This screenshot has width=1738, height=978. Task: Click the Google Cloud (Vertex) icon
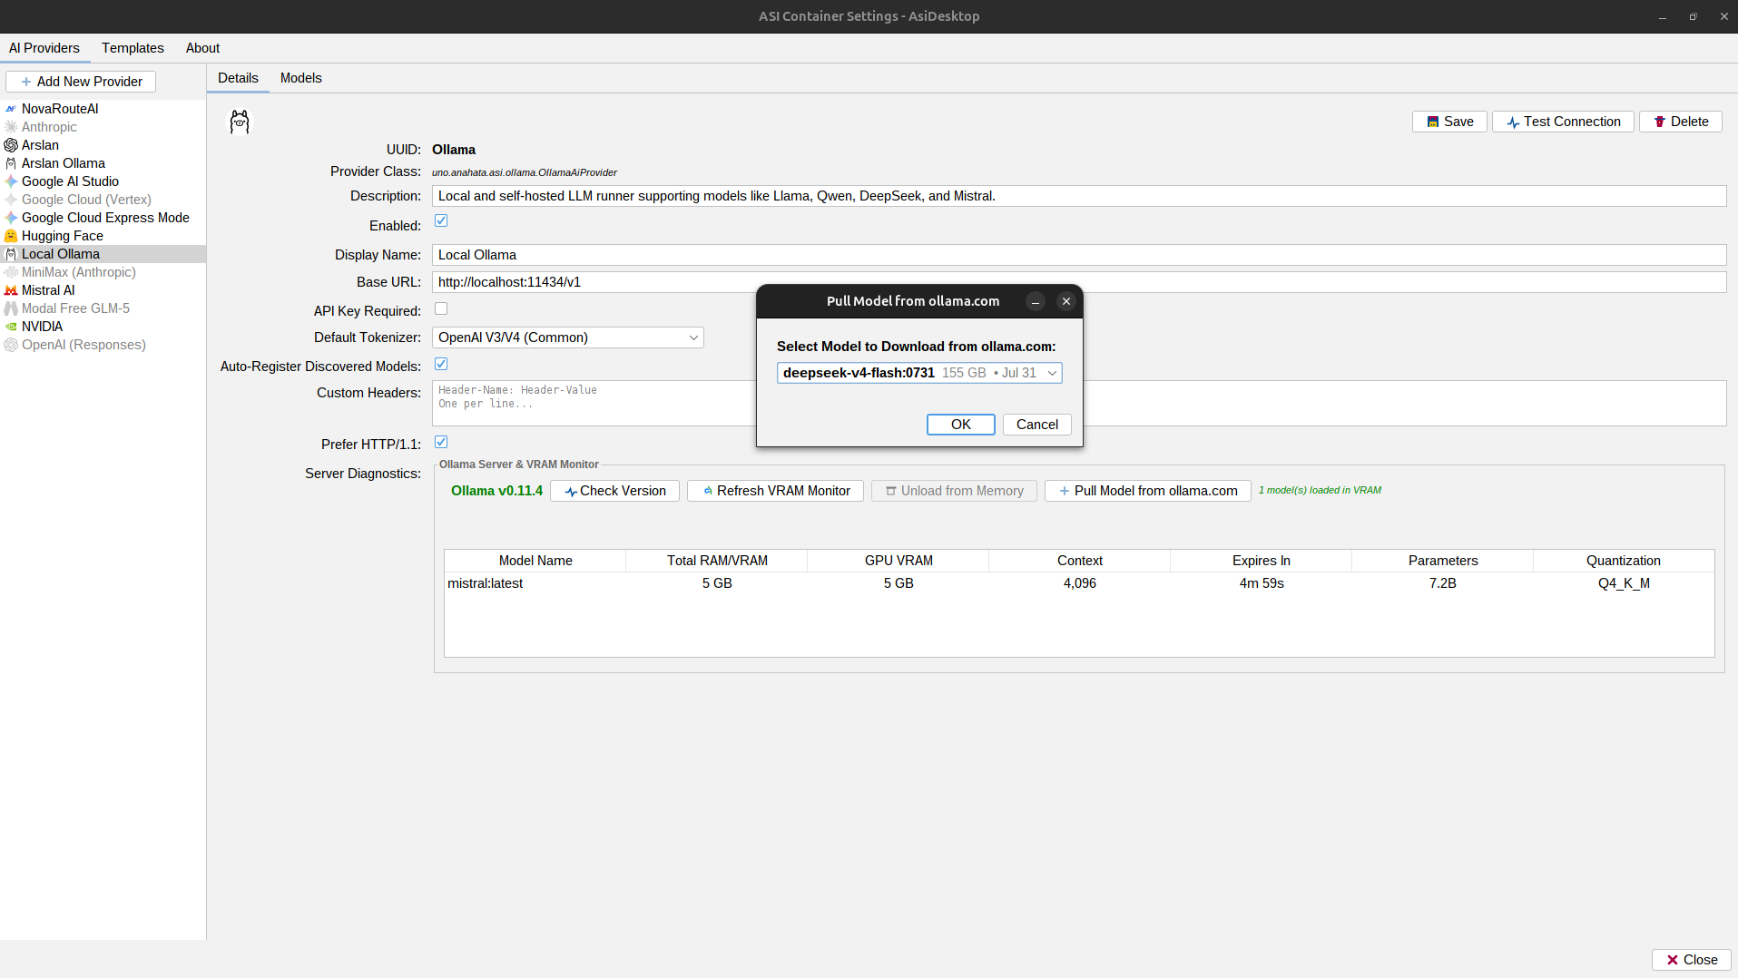[11, 200]
